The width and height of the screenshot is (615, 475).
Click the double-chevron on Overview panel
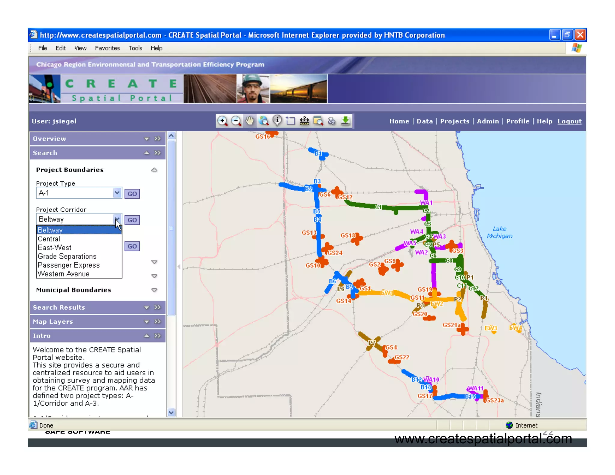coord(157,139)
